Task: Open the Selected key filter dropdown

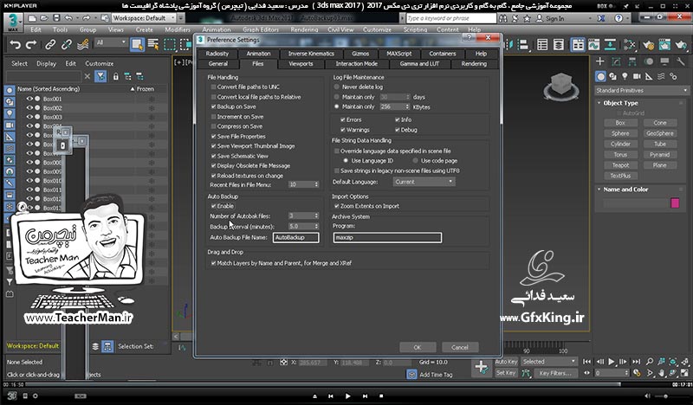Action: (x=549, y=362)
